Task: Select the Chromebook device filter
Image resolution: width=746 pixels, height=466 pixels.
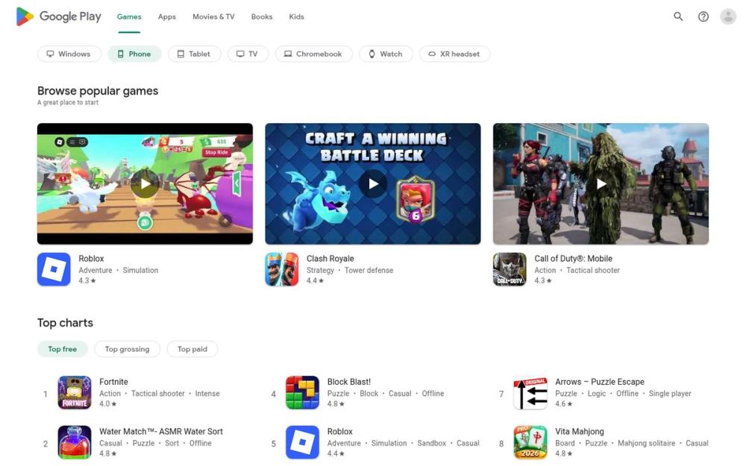Action: coord(313,54)
